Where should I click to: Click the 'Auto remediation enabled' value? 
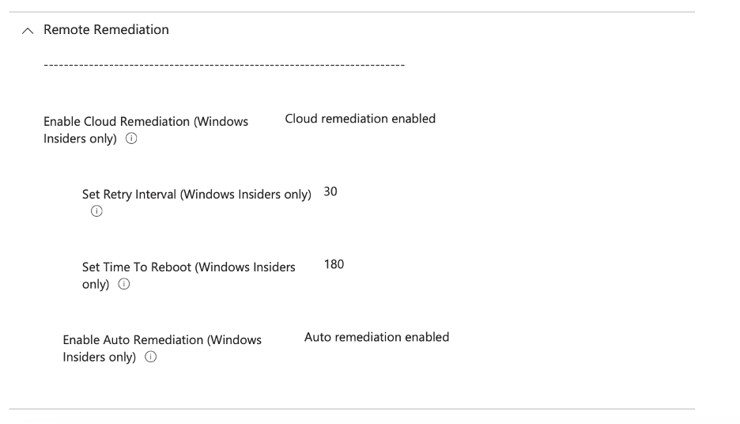(x=376, y=337)
